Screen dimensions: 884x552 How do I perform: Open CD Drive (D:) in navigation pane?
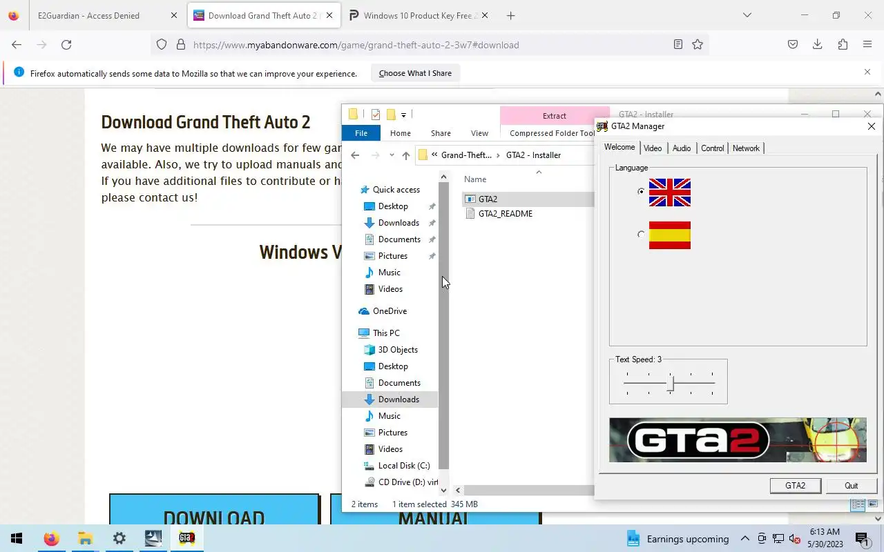[x=408, y=482]
